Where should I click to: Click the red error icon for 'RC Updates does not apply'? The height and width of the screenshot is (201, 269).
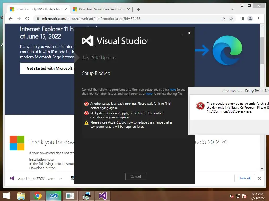click(86, 113)
